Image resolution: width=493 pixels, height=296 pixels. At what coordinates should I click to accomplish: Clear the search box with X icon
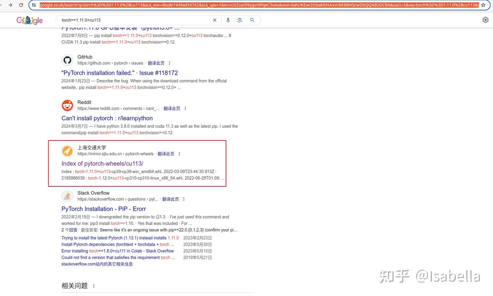coord(215,20)
